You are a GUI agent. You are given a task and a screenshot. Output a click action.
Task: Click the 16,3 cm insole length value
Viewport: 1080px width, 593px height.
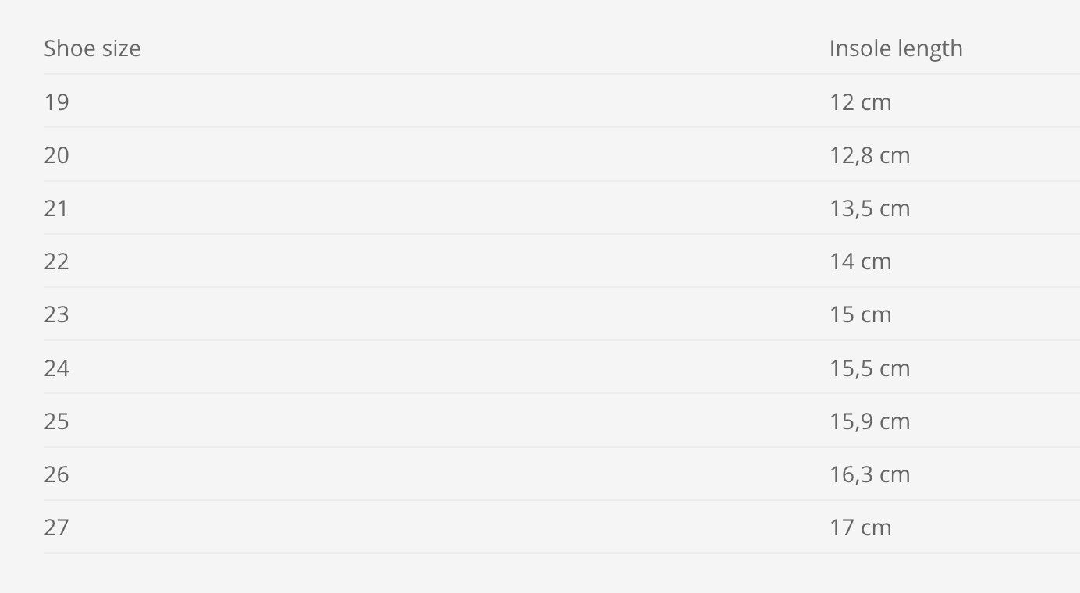869,474
